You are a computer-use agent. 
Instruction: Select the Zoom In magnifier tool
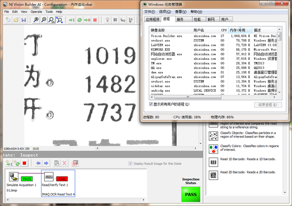click(x=36, y=19)
